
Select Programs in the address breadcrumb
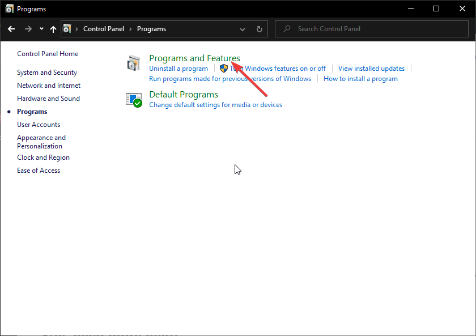pyautogui.click(x=151, y=29)
